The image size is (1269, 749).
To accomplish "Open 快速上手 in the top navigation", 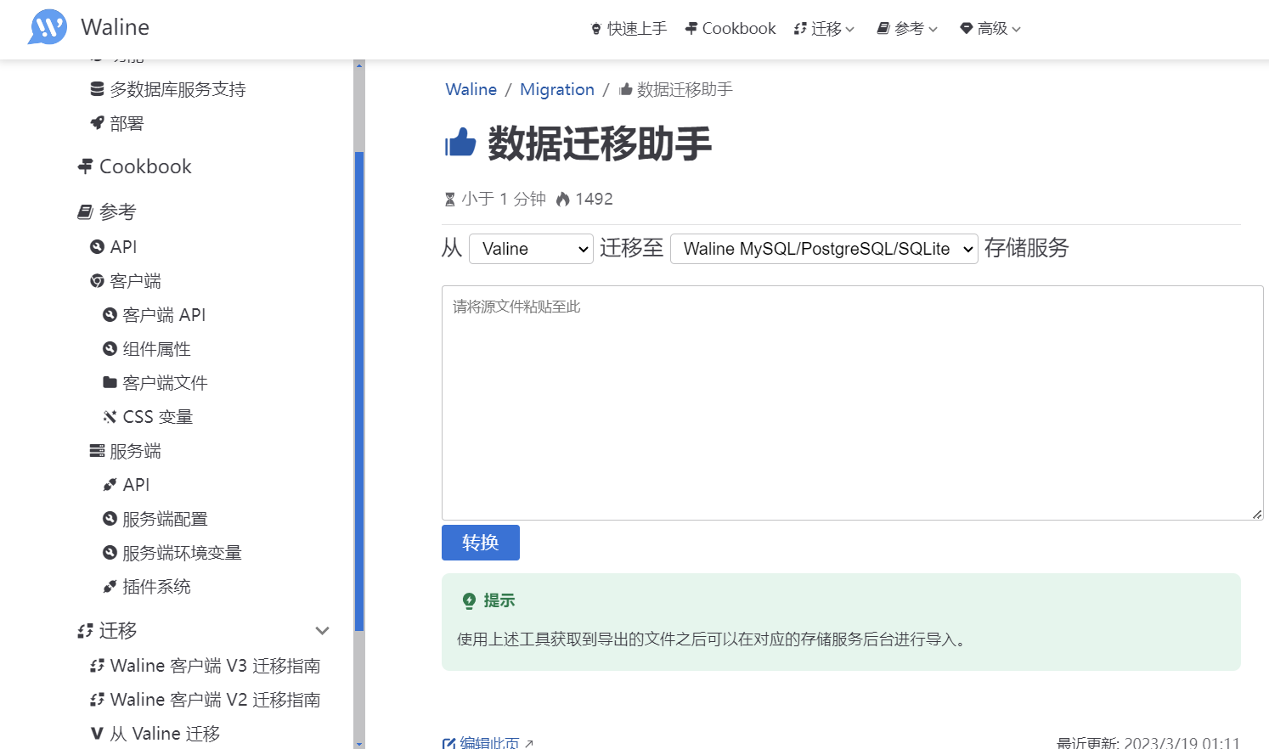I will pos(629,29).
